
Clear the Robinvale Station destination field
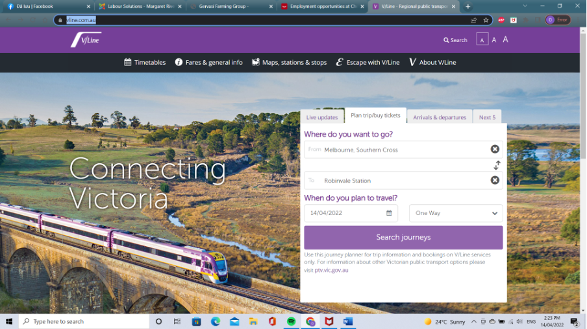(x=495, y=180)
